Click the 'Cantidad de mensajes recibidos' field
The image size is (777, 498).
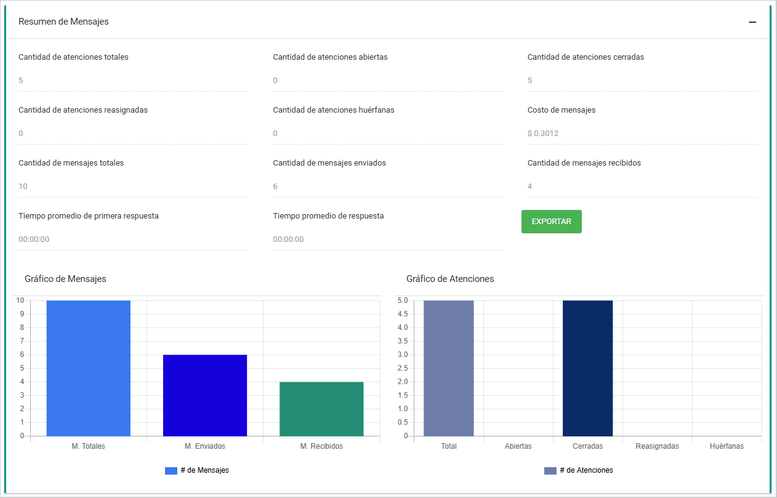coord(642,187)
